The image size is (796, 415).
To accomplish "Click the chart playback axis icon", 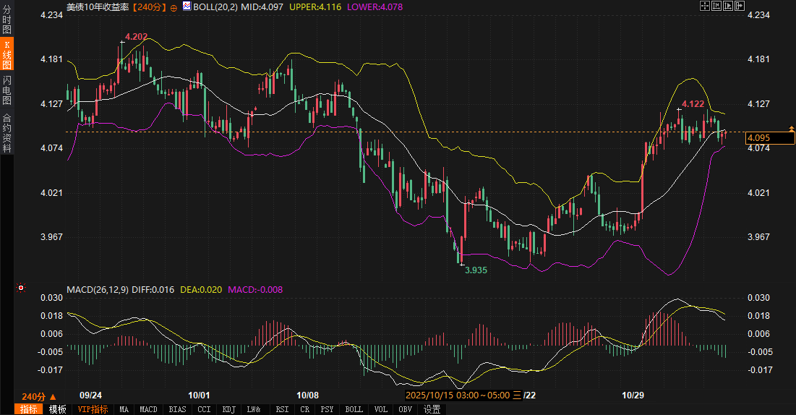I will tap(729, 6).
